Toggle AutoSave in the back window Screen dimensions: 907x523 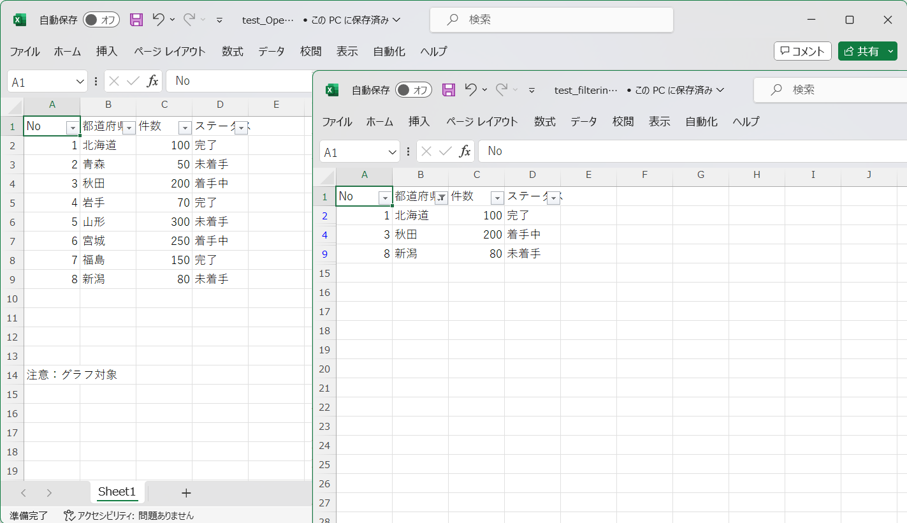[101, 20]
